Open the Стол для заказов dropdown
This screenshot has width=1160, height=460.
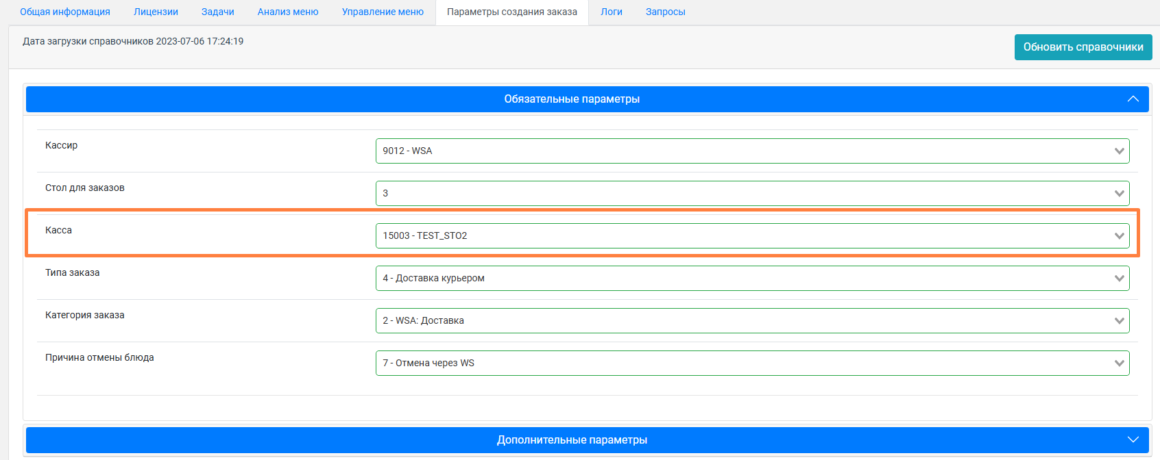click(752, 194)
